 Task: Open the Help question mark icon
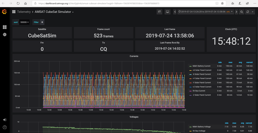(5, 127)
